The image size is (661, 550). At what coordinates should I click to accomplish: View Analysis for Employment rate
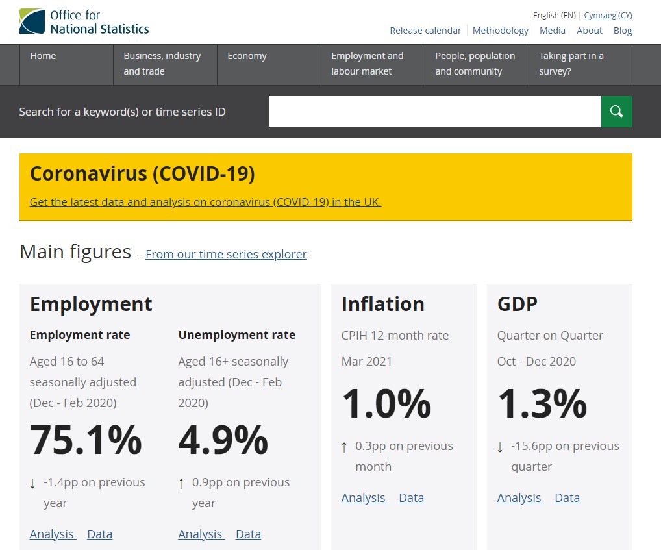(x=53, y=534)
